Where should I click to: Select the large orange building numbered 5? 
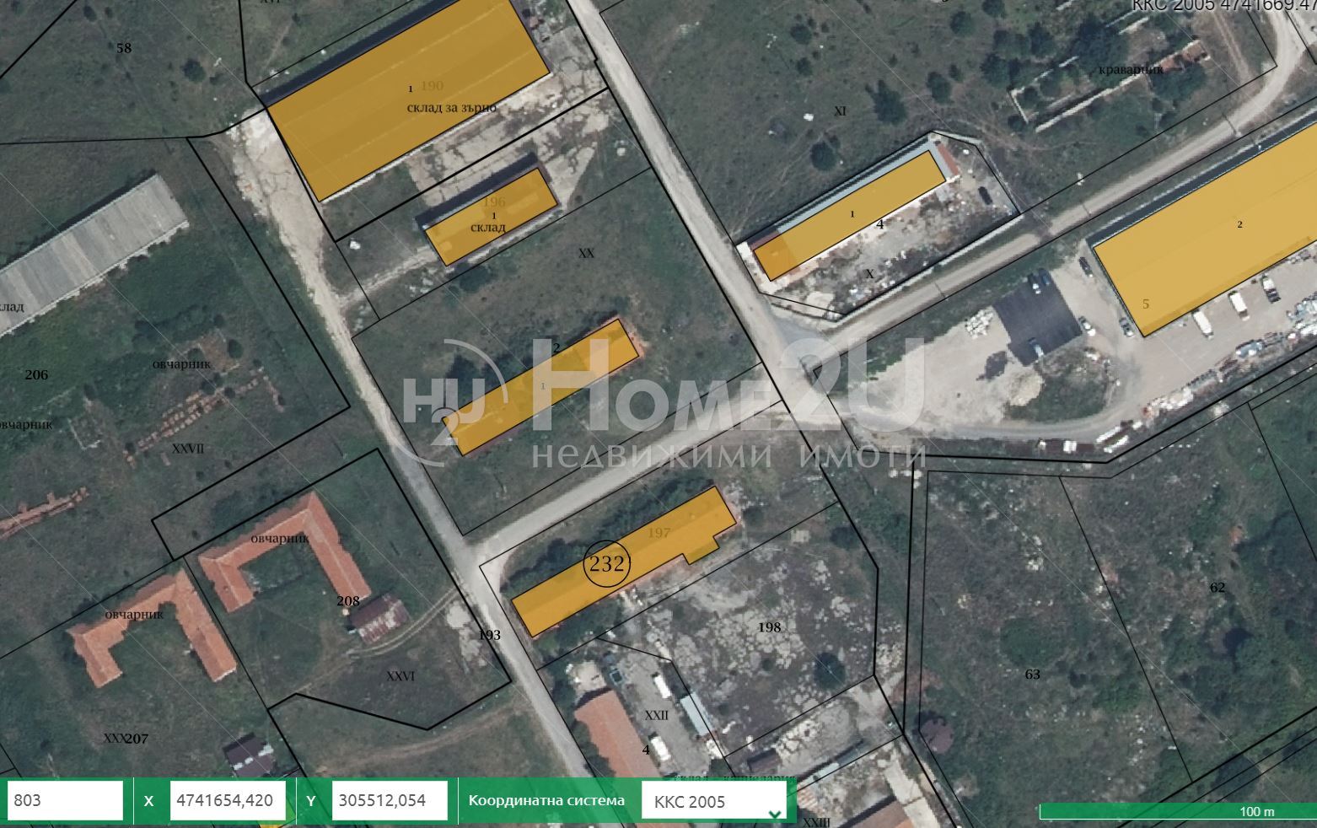(x=1206, y=245)
